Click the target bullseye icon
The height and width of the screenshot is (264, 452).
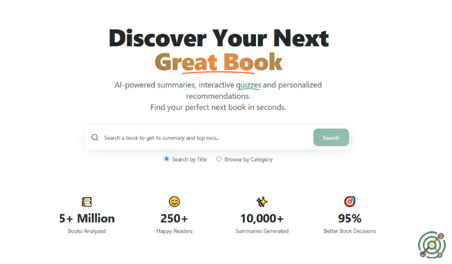pos(349,201)
